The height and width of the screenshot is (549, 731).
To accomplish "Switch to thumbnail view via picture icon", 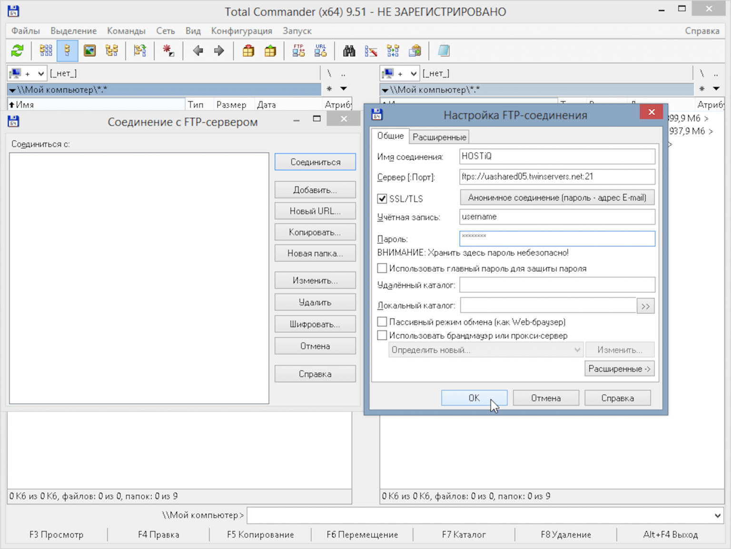I will 89,50.
